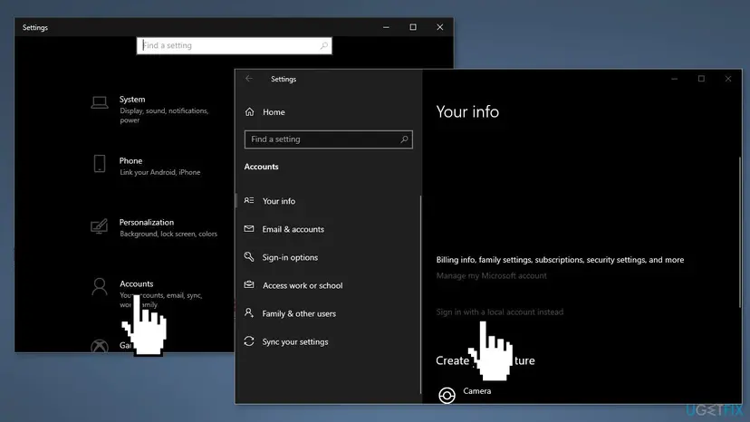Click the Your info page scrollbar
750x422 pixels.
739,232
